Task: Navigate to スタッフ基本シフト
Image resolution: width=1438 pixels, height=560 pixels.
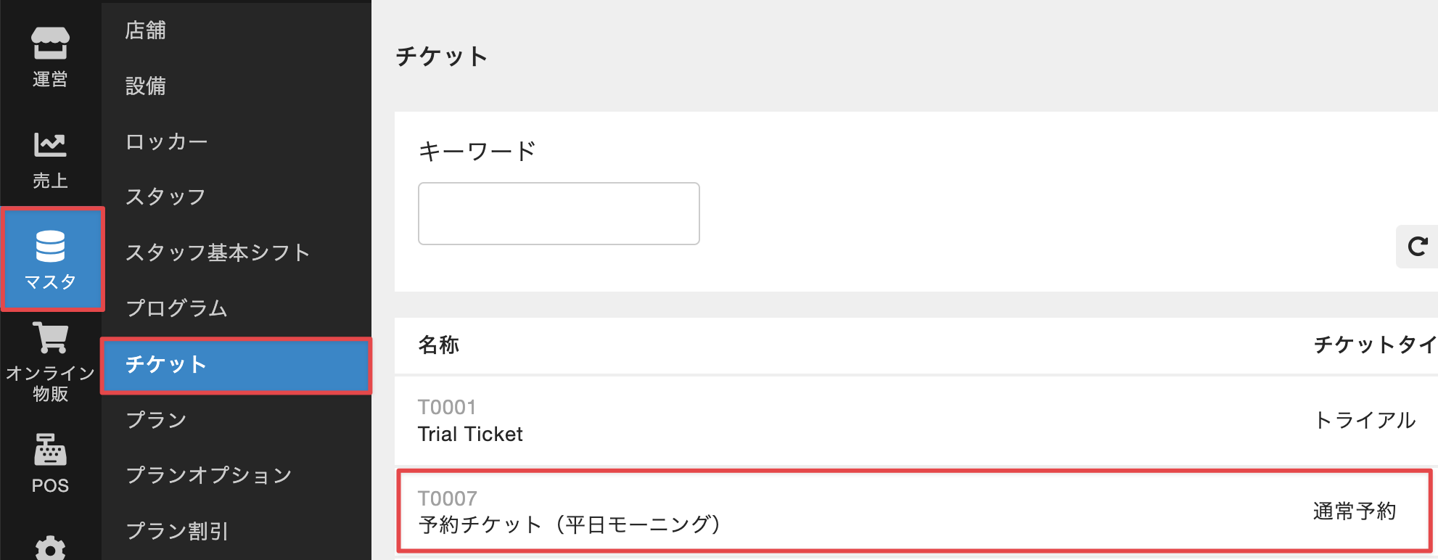Action: pos(218,252)
